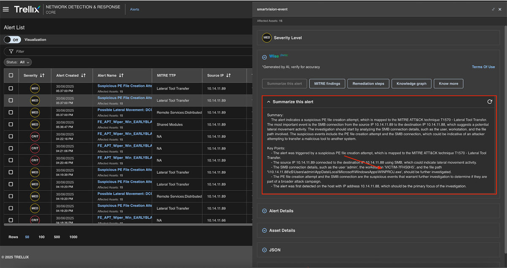Screen dimensions: 507x268
Task: Click the CRIT badge on the 04:20:46 PM row
Action: (x=35, y=160)
